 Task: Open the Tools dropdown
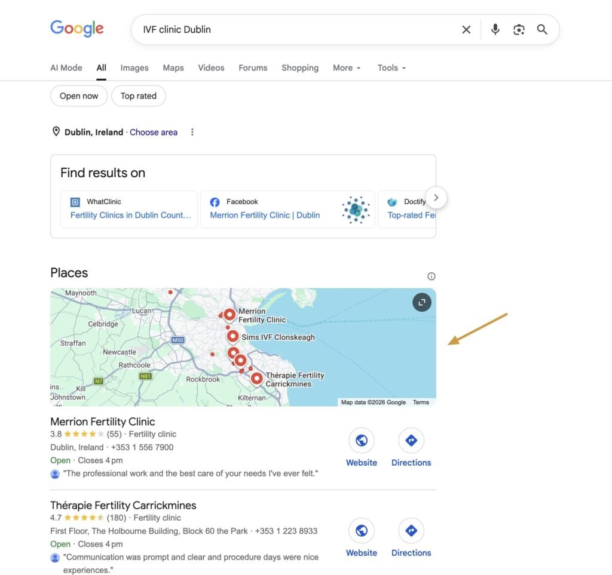[x=391, y=68]
